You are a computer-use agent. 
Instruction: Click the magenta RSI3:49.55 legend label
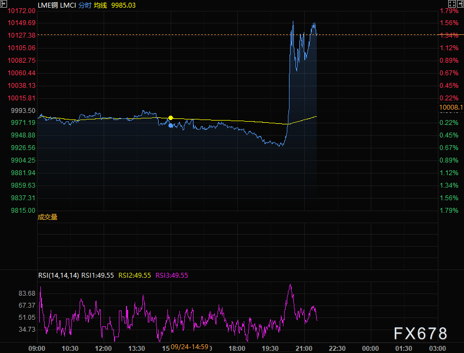click(x=172, y=276)
